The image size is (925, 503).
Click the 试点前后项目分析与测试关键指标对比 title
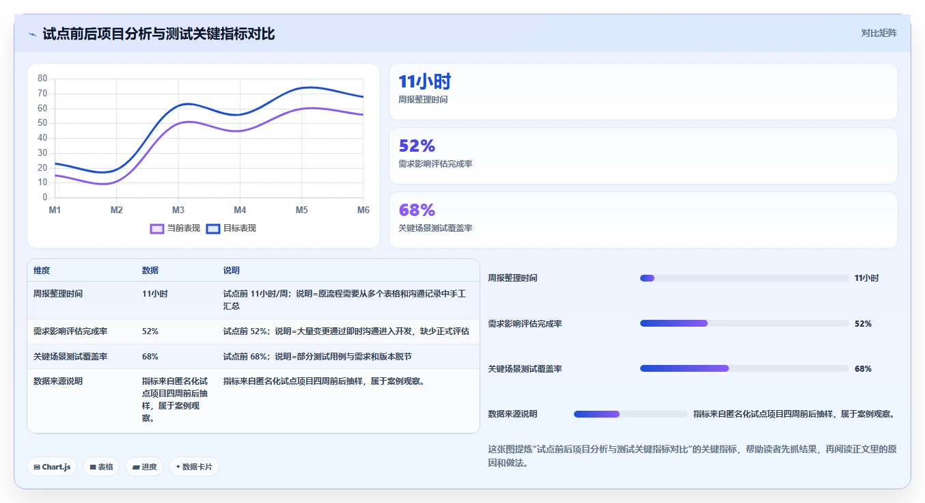(158, 34)
